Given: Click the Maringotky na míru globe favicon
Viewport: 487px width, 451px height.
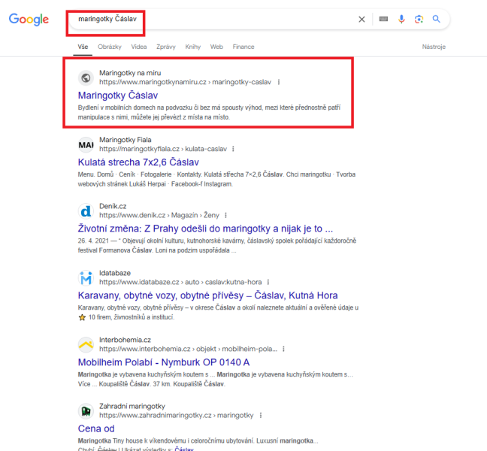Looking at the screenshot, I should pos(86,77).
